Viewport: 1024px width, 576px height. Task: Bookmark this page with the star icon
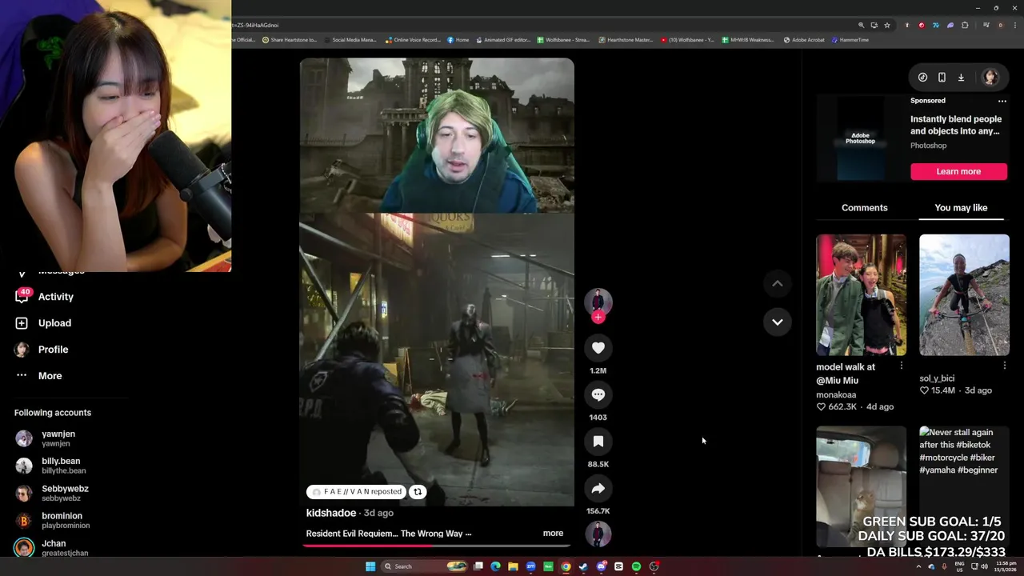pyautogui.click(x=886, y=25)
